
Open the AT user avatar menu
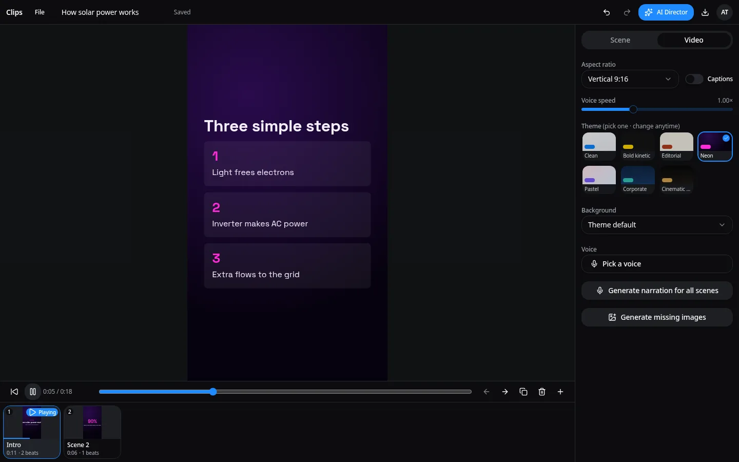pos(725,12)
